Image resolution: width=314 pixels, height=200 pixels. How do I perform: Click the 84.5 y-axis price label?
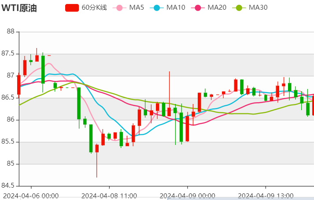8,186
